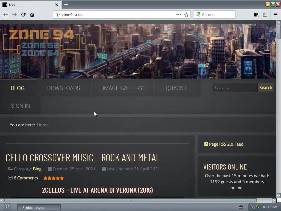
Task: Click the five-star rating
Action: coord(54,178)
